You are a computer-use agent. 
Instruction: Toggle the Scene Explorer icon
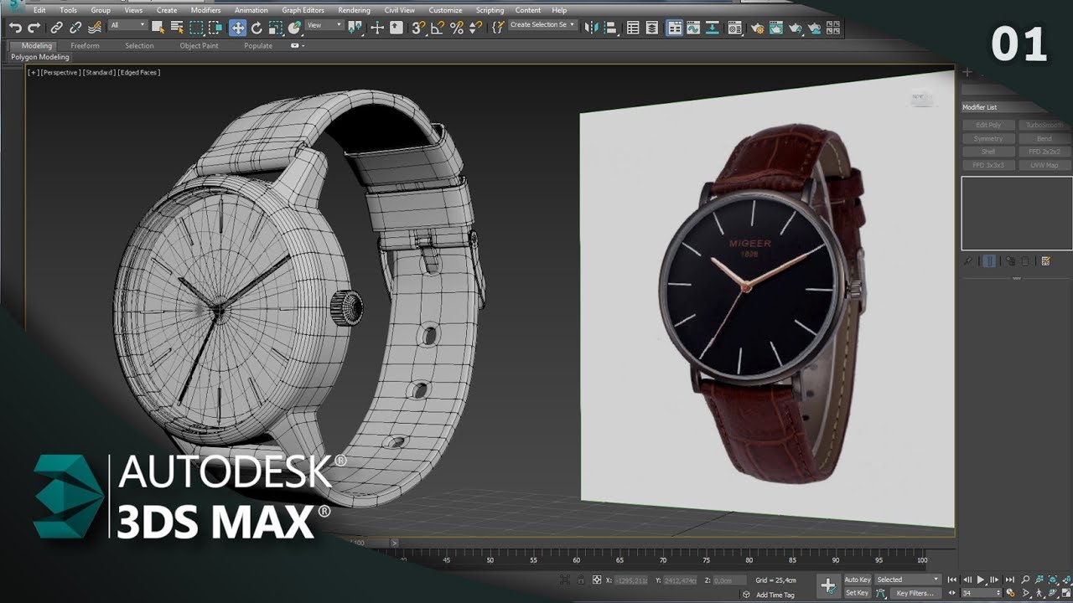click(633, 28)
